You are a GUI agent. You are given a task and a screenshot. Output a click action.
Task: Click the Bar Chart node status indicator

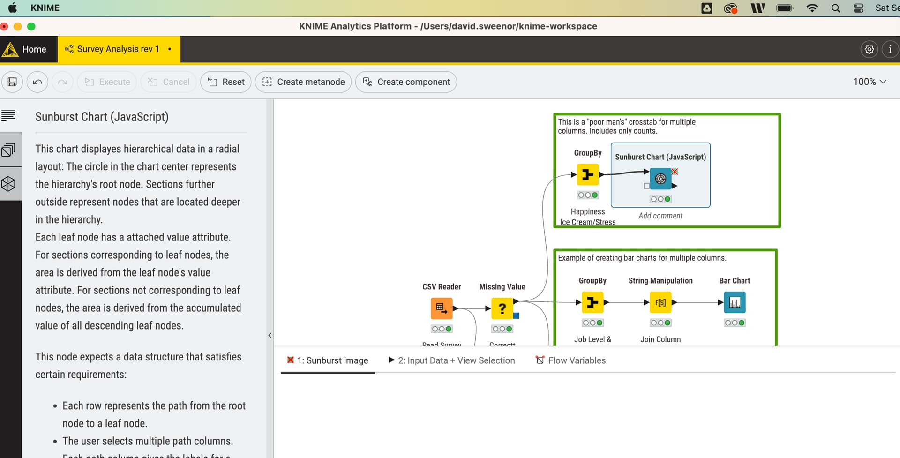pyautogui.click(x=735, y=323)
